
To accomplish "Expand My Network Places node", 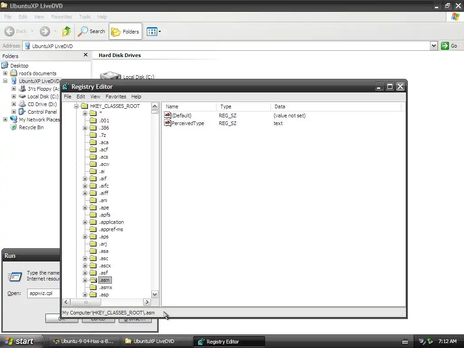I will (5, 119).
